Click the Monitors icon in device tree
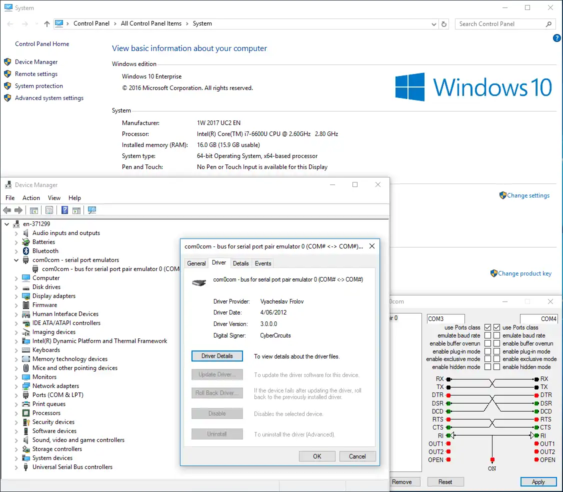The image size is (563, 492). coord(26,377)
